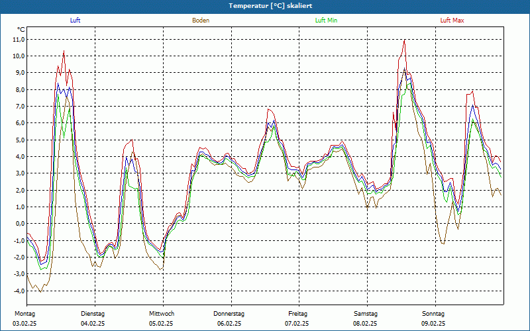Click the Luft Max peak above 10,0 on Montag
The width and height of the screenshot is (530, 331).
click(x=64, y=51)
